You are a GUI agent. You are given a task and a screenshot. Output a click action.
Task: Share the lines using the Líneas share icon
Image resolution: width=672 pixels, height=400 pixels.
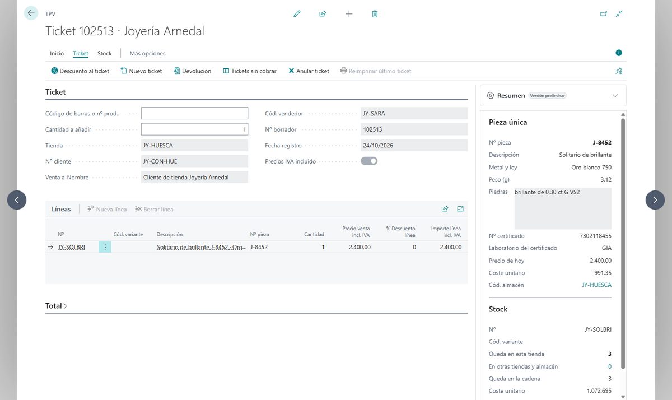coord(445,209)
